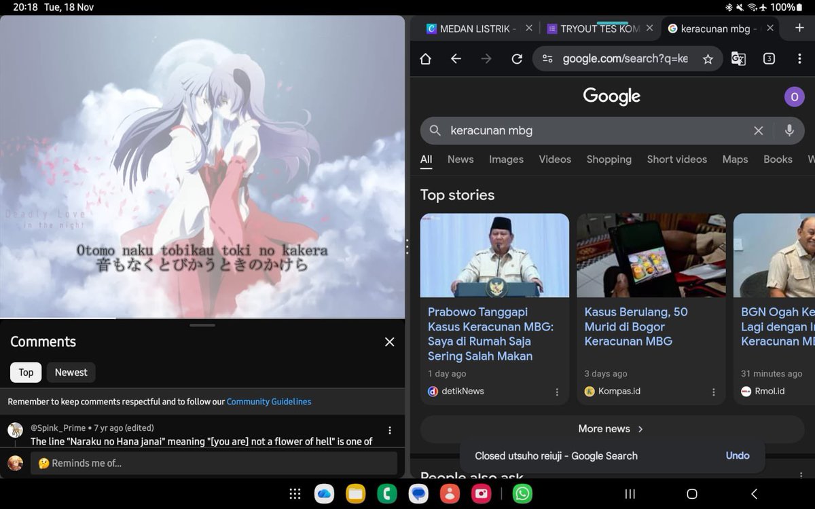This screenshot has width=815, height=509.
Task: Tap split-screen divider handle
Action: 407,247
